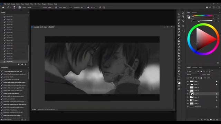Expand Group 1 disclosure arrow
Image resolution: width=221 pixels, height=124 pixels.
[190, 84]
